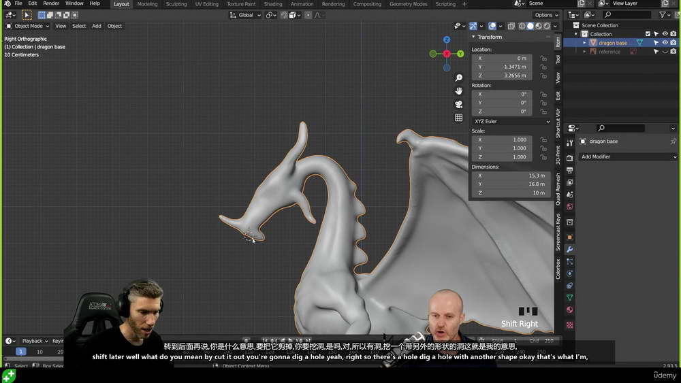Open the Add Modifier dropdown
Screen dimensions: 681x383
629,156
